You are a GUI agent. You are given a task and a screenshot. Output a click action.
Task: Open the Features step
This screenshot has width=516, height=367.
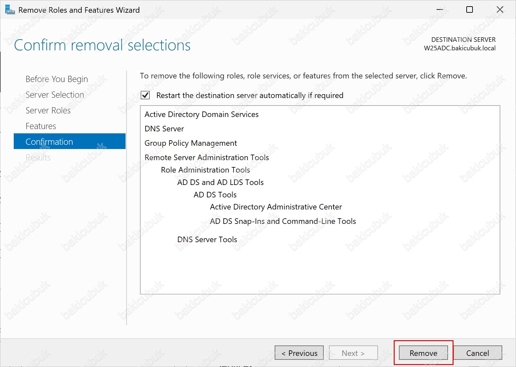41,126
